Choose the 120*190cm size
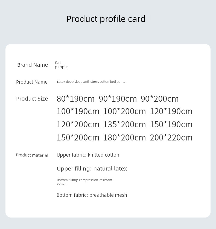216x229 pixels. tap(171, 111)
